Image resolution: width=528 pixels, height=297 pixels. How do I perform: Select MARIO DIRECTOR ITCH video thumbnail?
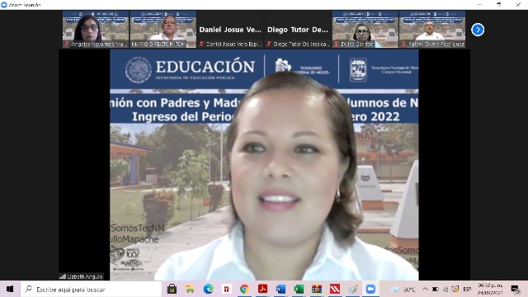click(x=163, y=30)
